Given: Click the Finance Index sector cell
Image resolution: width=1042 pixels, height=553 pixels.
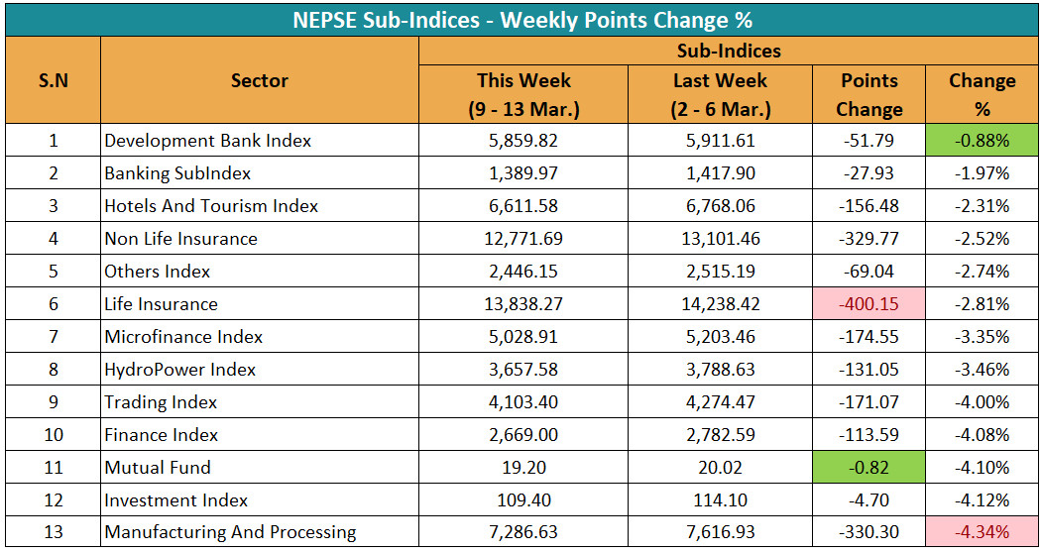Looking at the screenshot, I should [x=160, y=435].
